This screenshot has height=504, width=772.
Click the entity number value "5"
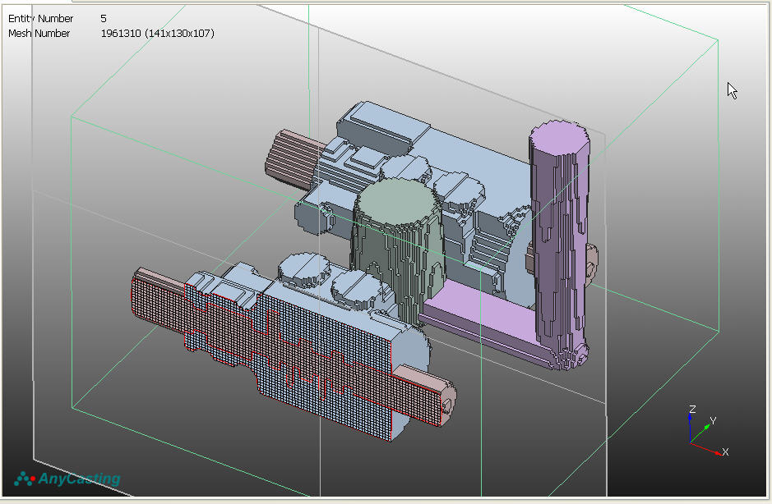click(x=104, y=19)
